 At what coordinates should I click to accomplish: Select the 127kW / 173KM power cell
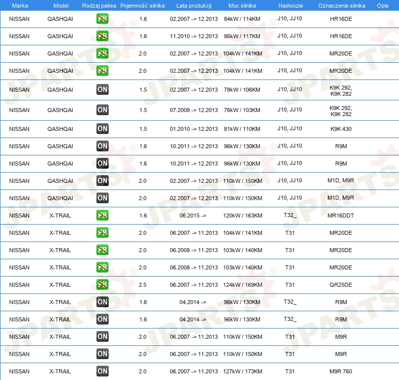(242, 371)
